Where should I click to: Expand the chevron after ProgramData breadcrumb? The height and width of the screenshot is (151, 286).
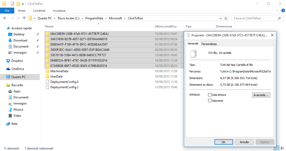(x=106, y=18)
